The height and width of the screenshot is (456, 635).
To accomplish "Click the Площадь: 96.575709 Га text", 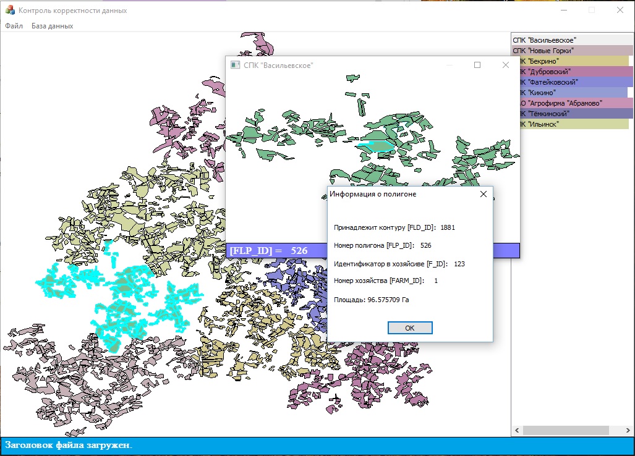I will pyautogui.click(x=372, y=300).
